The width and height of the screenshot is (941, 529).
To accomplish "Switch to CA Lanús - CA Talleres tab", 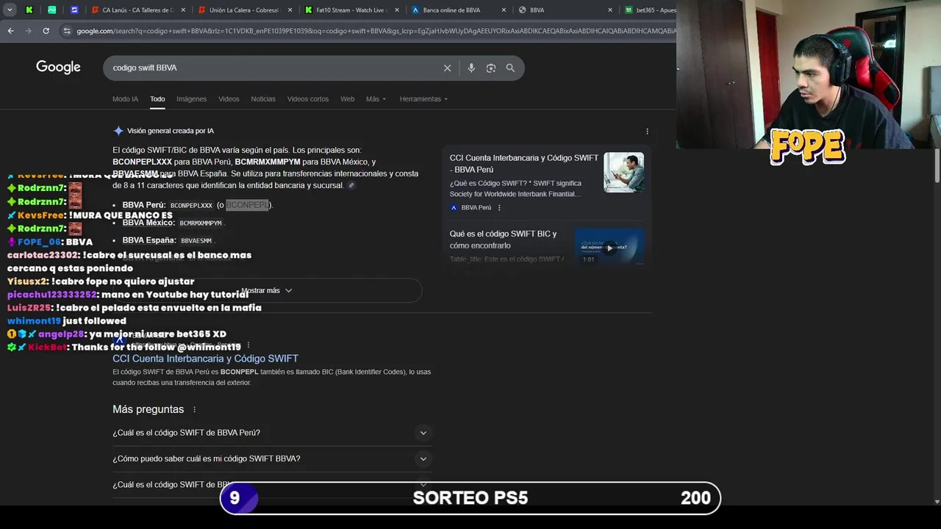I will 137,10.
